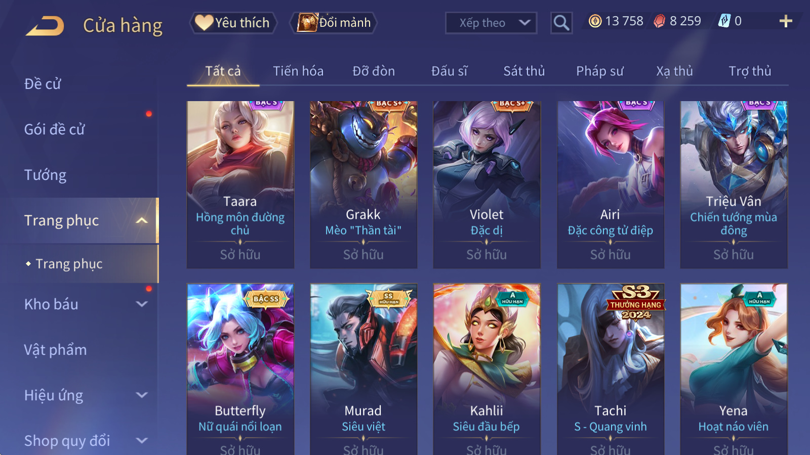This screenshot has height=455, width=810.
Task: Go back using the arrow icon
Action: 46,25
